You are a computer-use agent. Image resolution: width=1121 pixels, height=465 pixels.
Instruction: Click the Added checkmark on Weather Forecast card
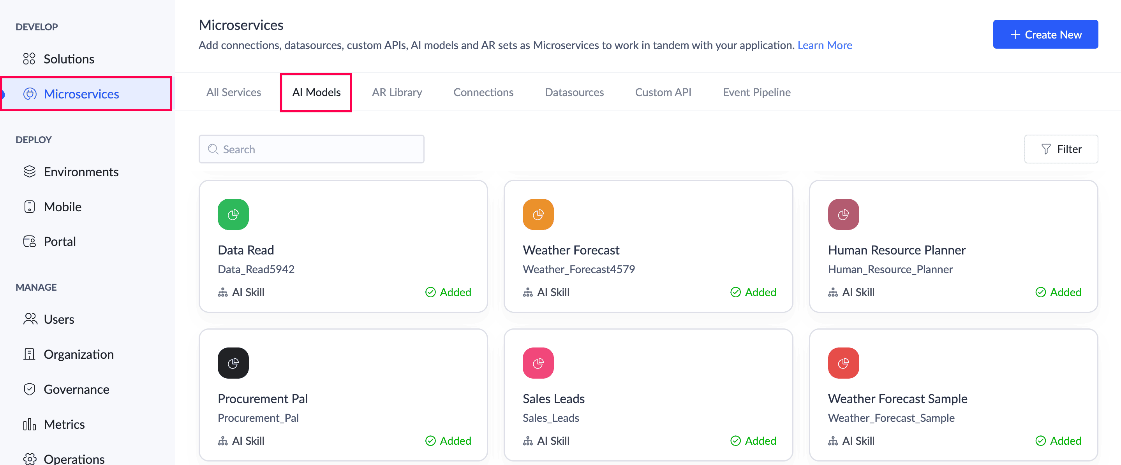[x=735, y=292]
